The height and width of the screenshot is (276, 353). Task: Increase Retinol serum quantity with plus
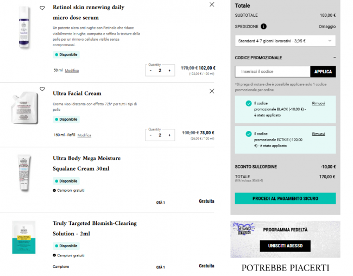coord(169,70)
